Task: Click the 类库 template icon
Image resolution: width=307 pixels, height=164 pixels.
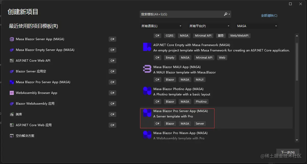Action: (12, 114)
